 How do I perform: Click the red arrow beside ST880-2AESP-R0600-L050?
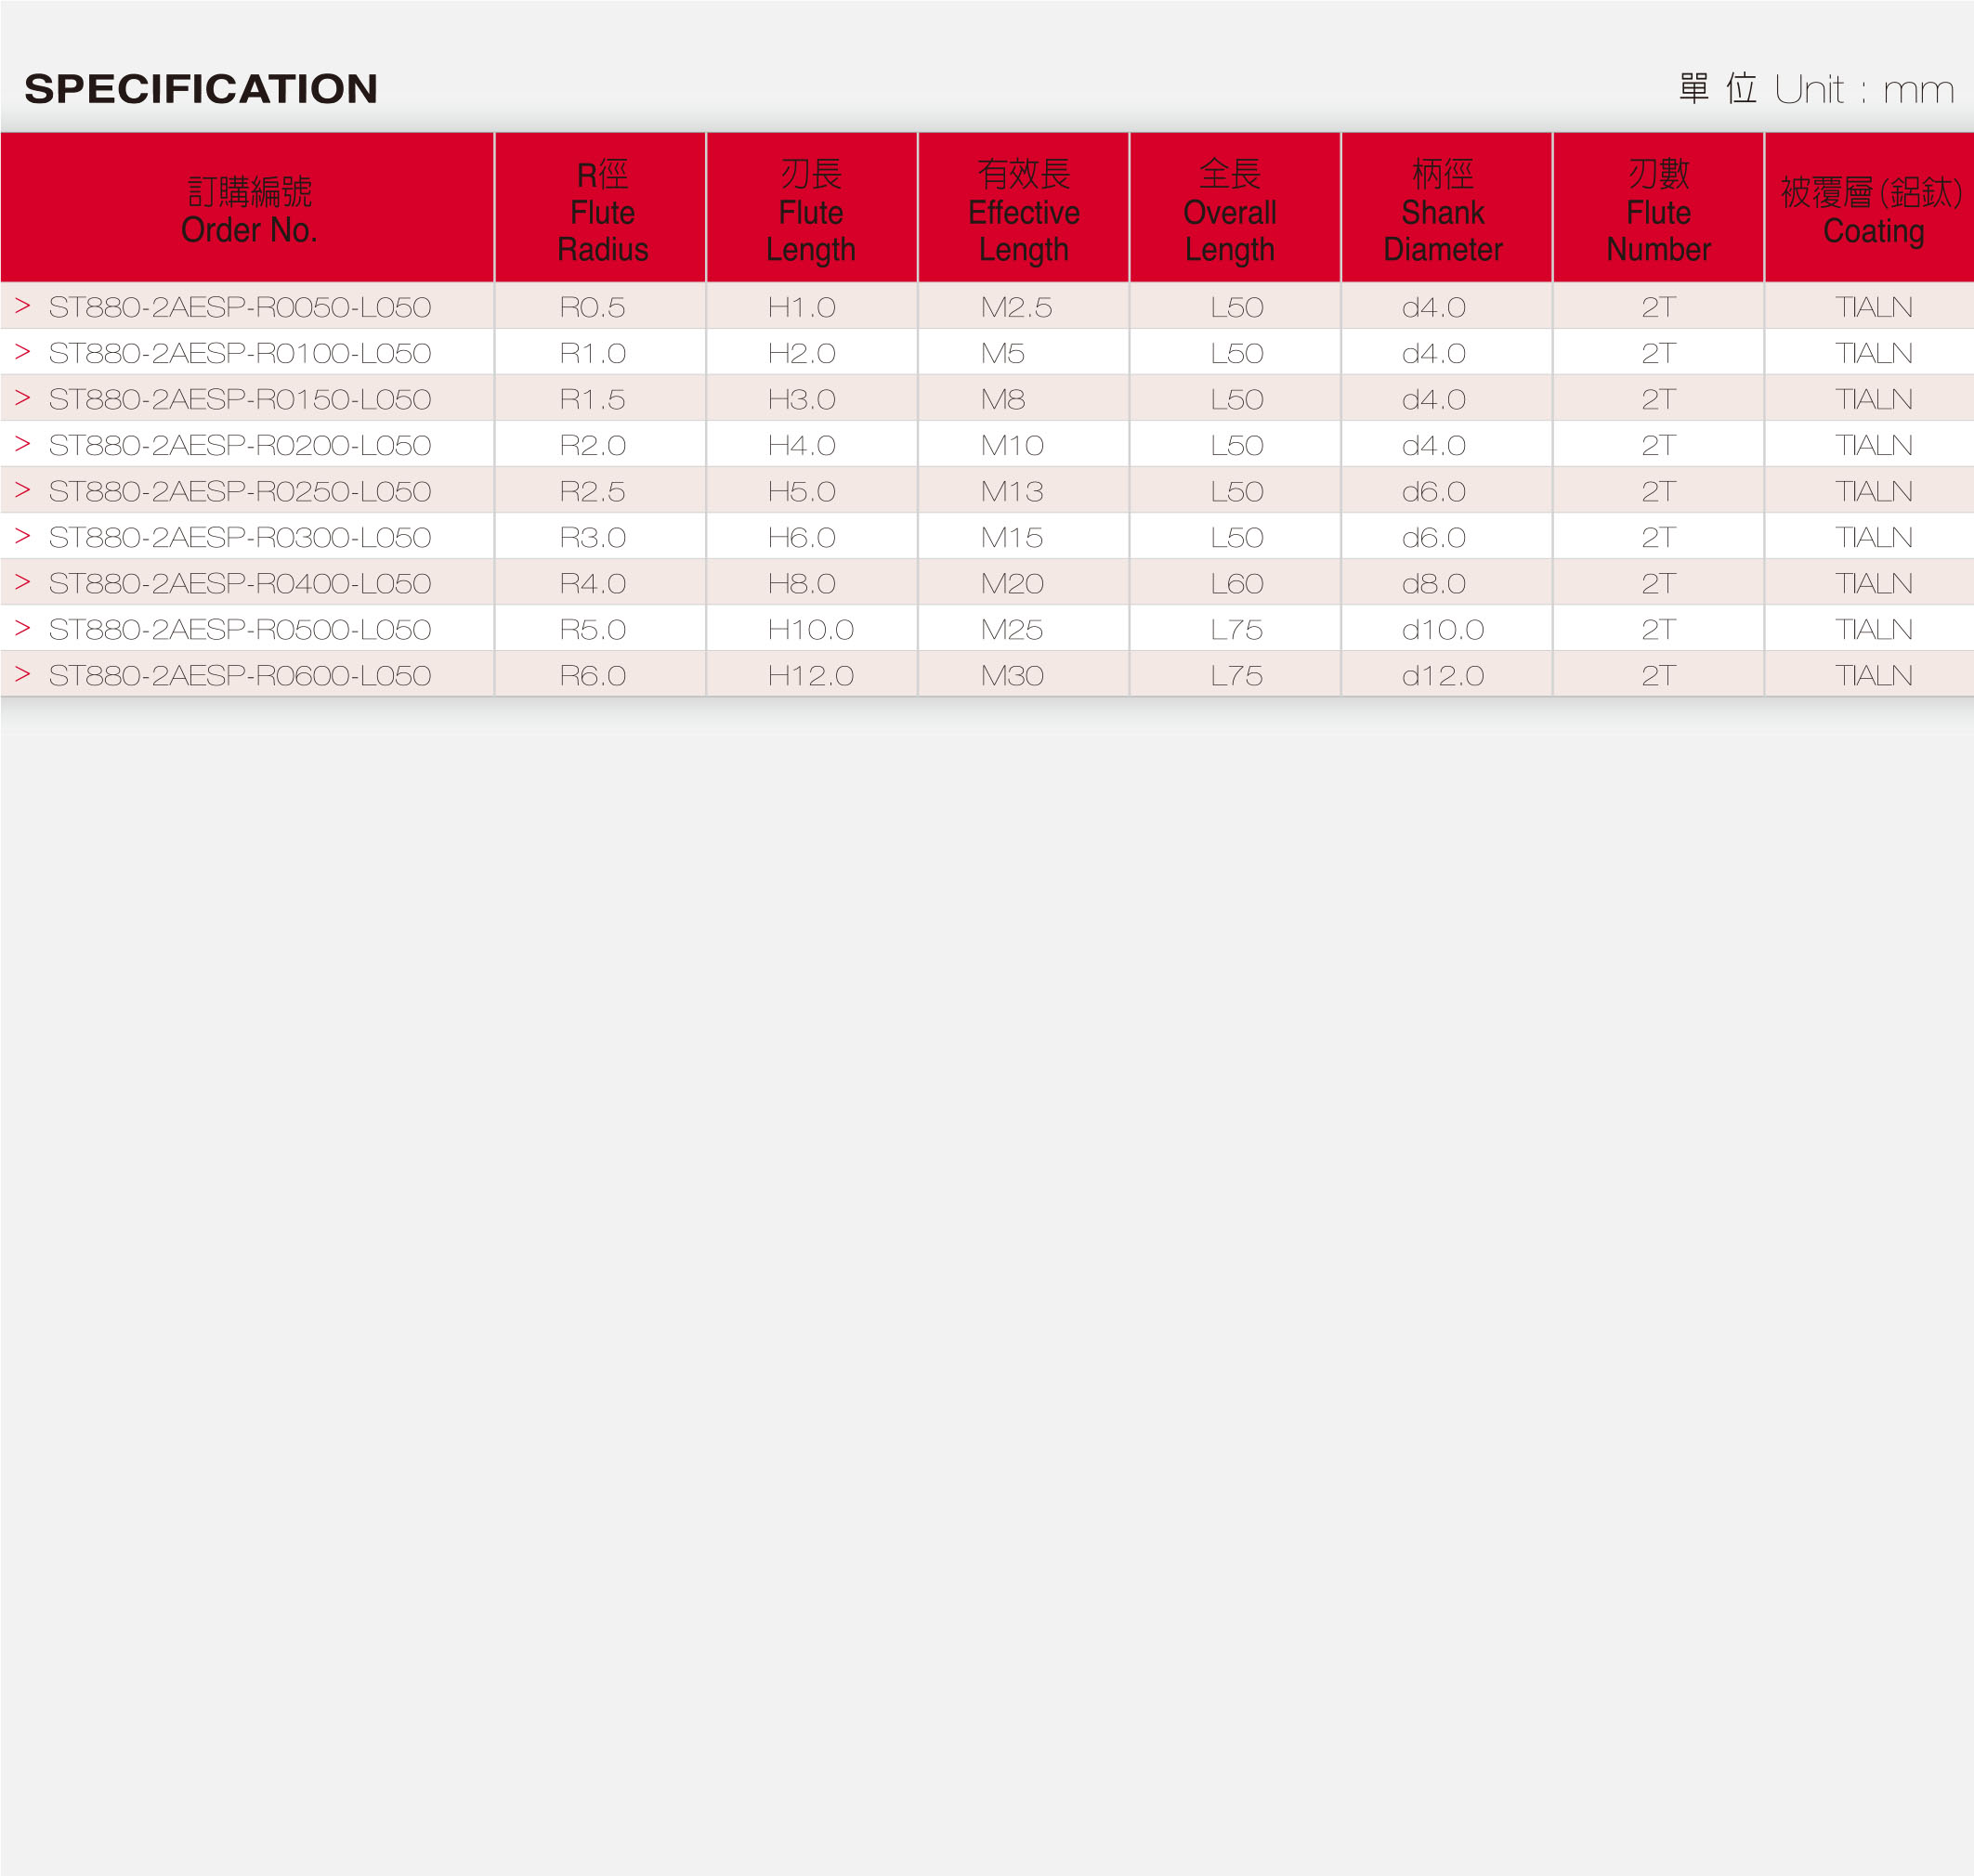tap(23, 674)
